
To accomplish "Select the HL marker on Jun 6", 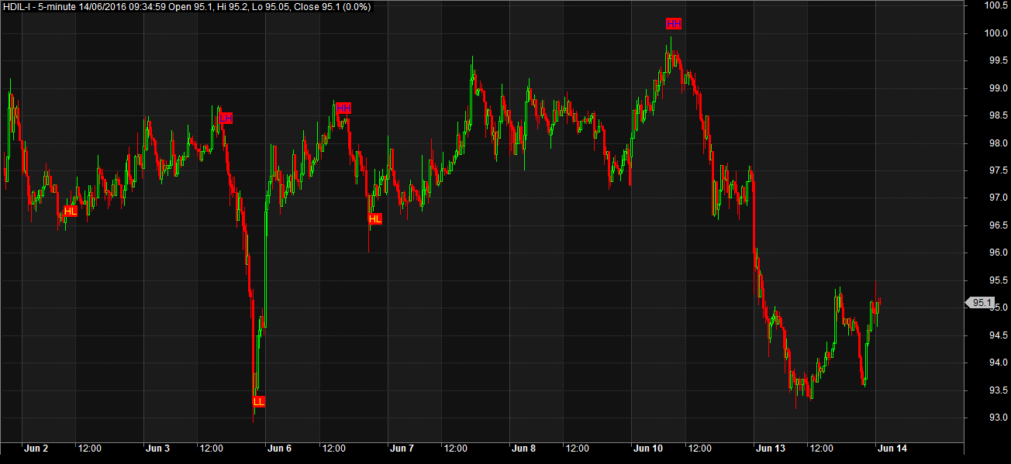I will (375, 219).
